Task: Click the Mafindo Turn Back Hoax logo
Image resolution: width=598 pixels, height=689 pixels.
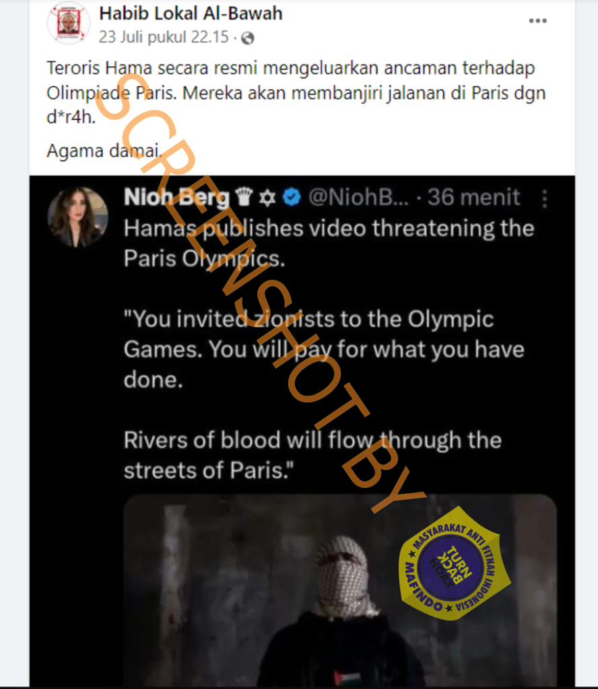Action: [x=455, y=563]
